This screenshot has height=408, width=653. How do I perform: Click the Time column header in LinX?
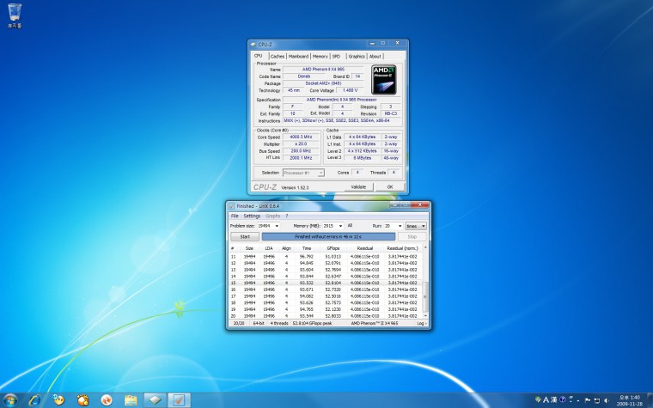point(307,248)
